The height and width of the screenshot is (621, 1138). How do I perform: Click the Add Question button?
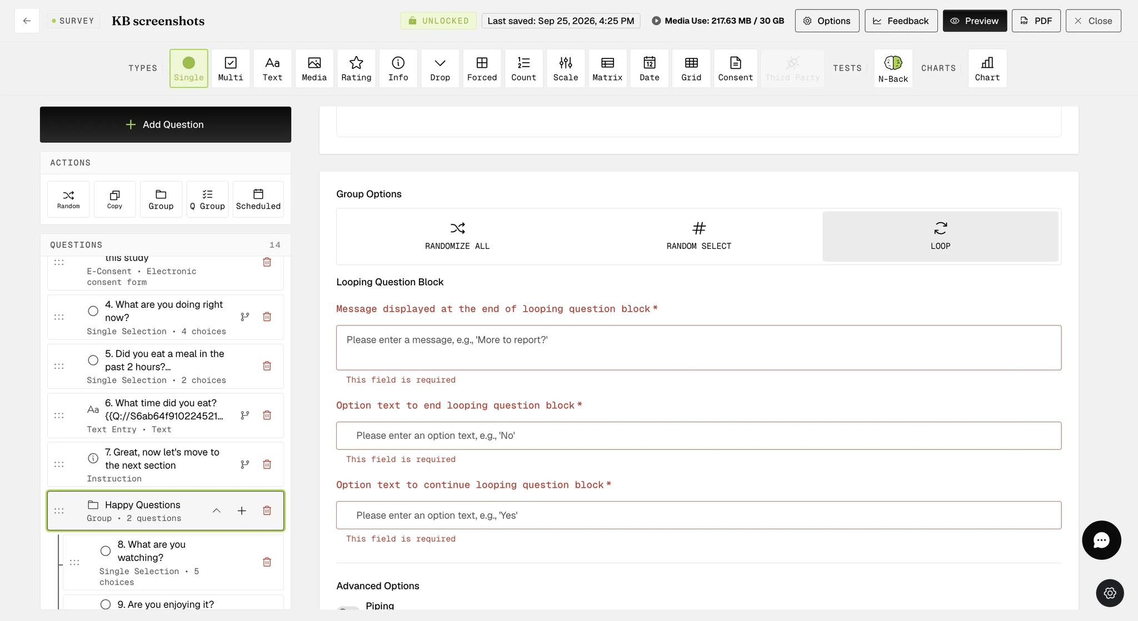166,124
